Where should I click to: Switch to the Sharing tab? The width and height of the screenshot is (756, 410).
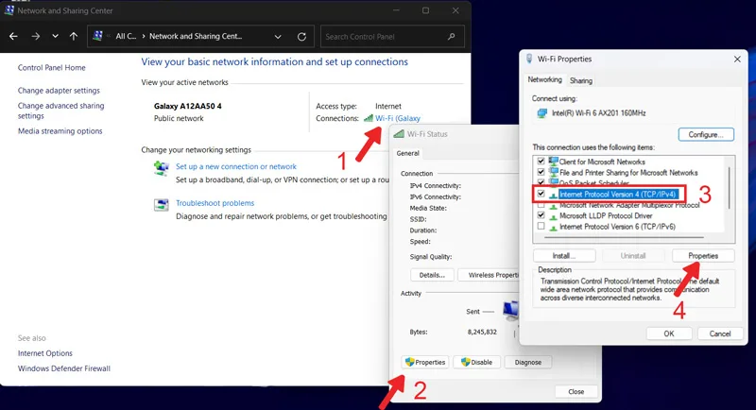pyautogui.click(x=580, y=80)
